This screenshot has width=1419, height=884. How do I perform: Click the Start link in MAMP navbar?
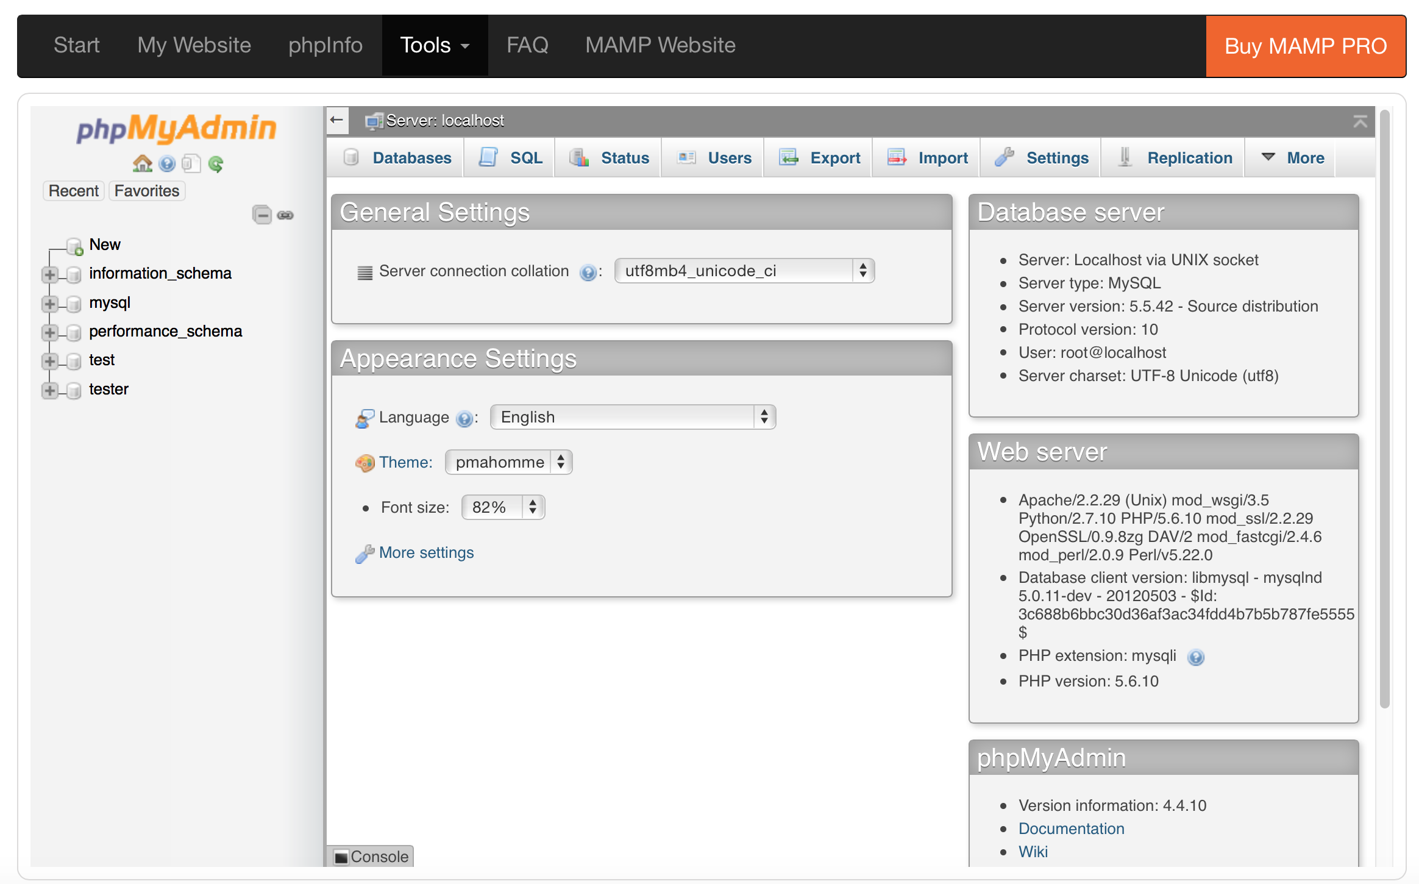point(76,45)
